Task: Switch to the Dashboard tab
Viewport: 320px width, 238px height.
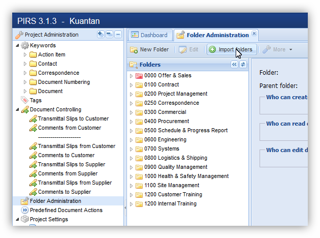Action: click(150, 35)
